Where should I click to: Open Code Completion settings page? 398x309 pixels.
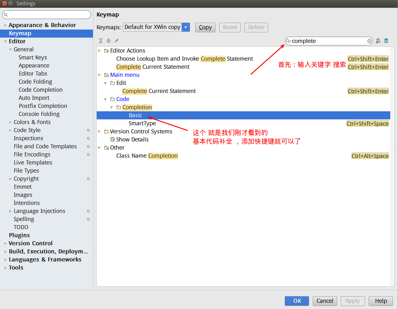click(x=40, y=90)
